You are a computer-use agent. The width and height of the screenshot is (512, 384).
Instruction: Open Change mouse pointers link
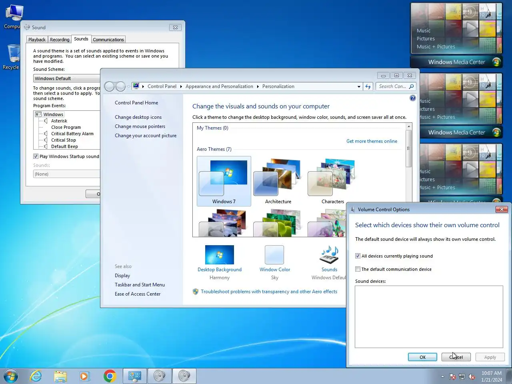point(140,126)
